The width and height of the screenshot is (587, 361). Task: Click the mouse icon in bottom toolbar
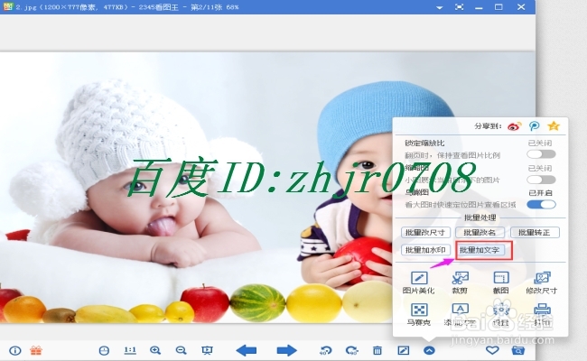coord(104,350)
